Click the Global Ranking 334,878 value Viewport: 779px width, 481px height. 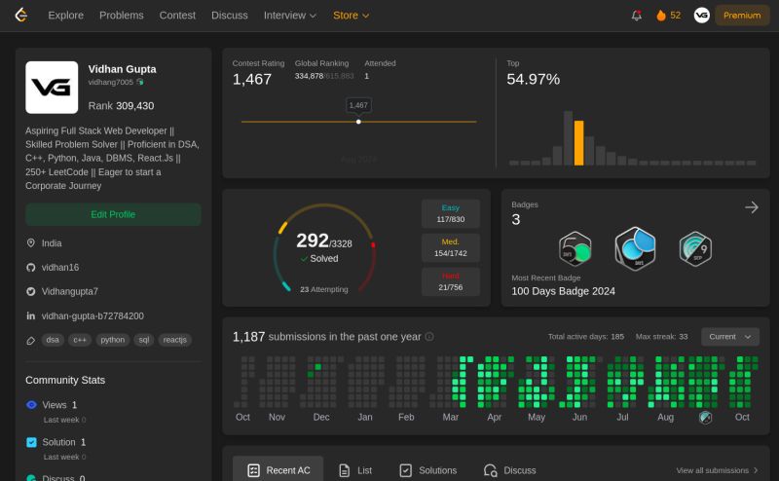(309, 76)
